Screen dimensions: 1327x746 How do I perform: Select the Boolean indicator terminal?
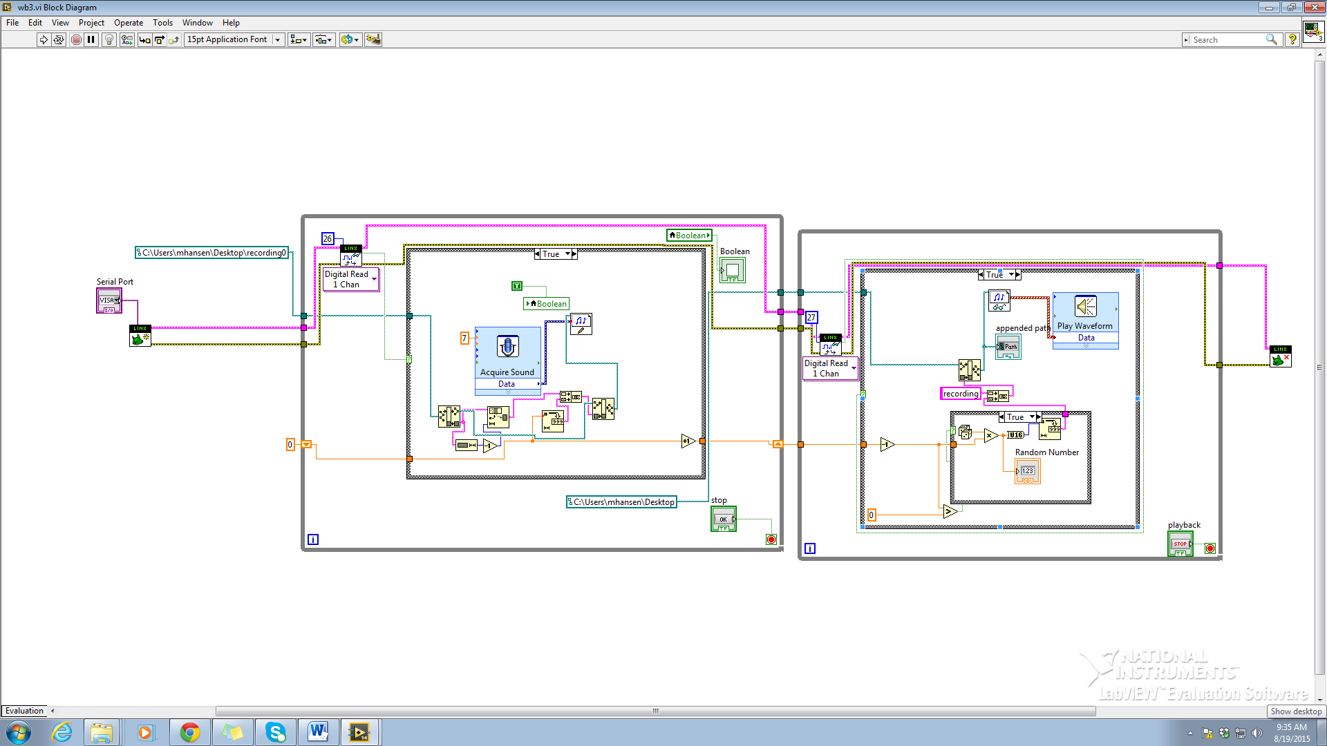(733, 270)
